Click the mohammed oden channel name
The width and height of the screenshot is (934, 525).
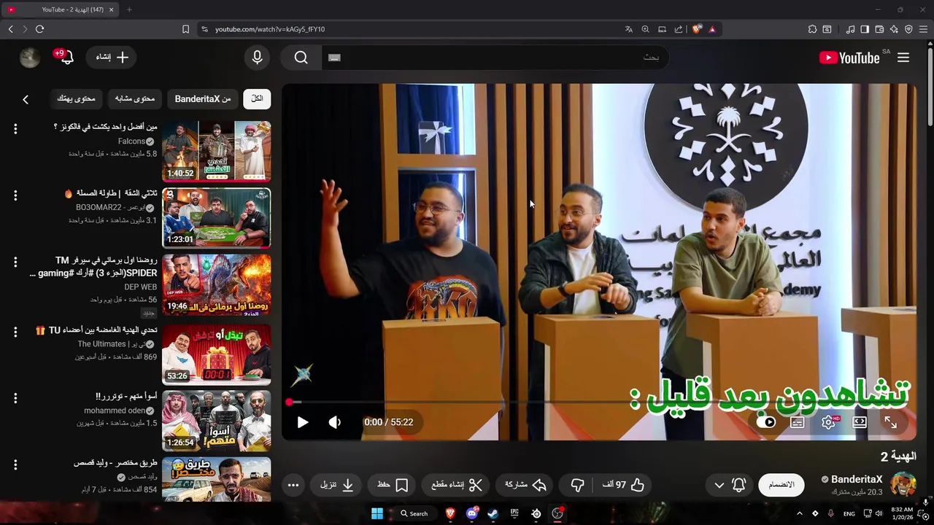[115, 411]
